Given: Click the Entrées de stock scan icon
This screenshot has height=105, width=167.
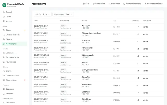Looking at the screenshot, I should 4,35.
